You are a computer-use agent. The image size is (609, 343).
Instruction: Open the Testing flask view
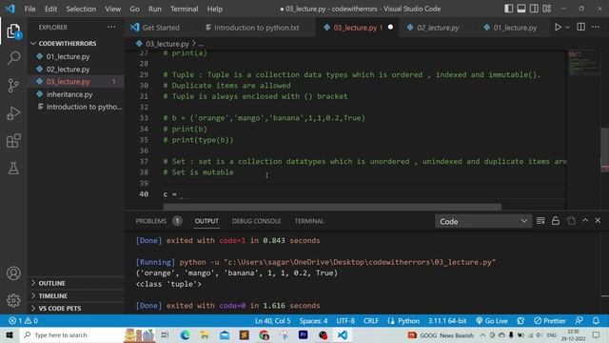[x=13, y=169]
